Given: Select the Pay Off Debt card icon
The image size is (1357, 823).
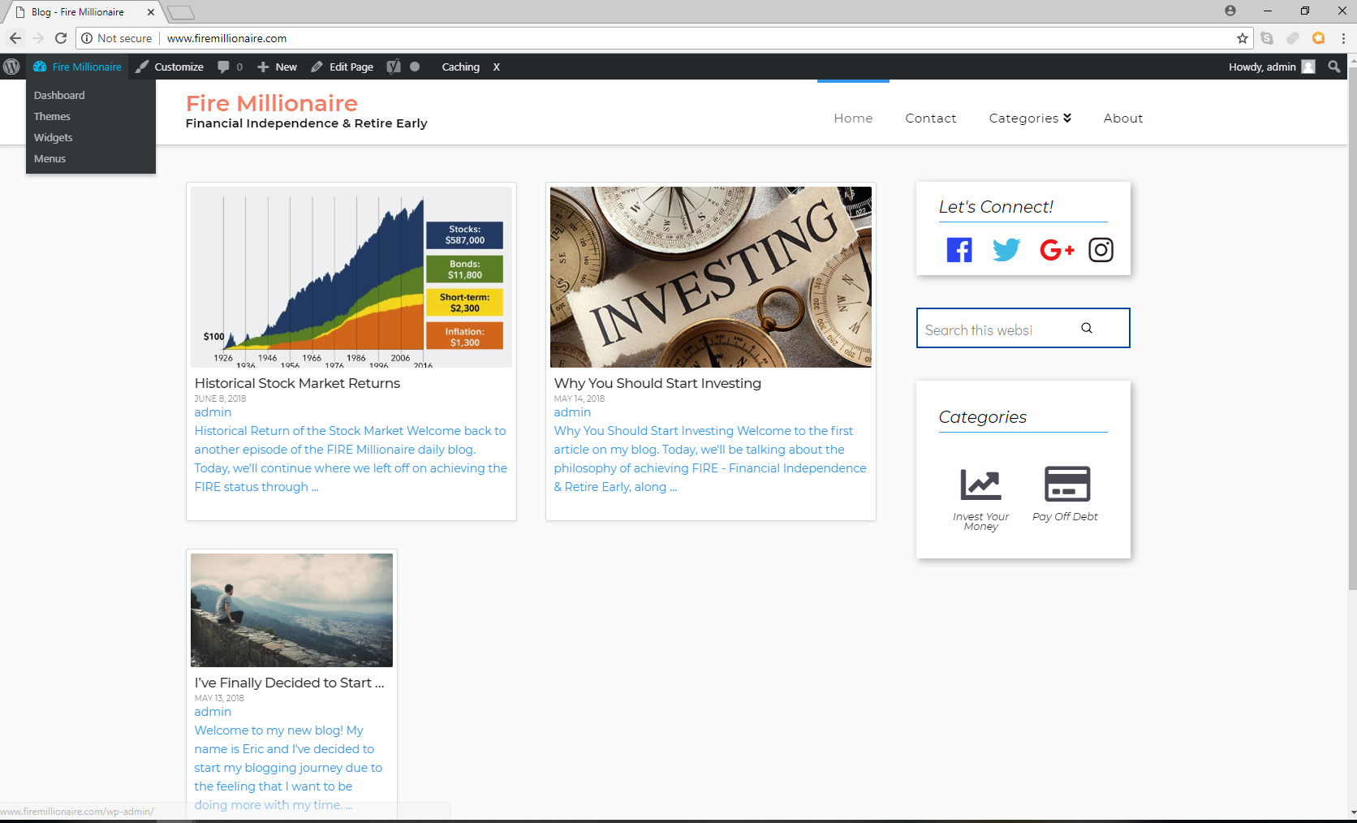Looking at the screenshot, I should 1066,485.
